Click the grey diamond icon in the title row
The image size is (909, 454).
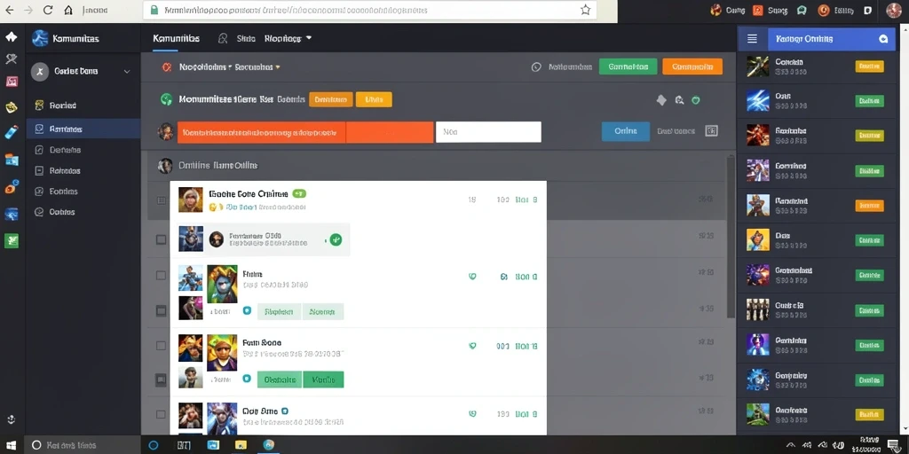661,100
